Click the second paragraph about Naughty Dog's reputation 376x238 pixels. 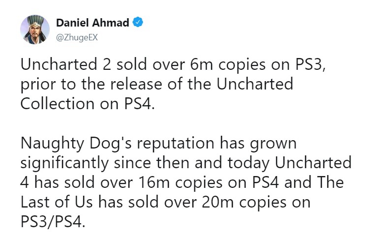[x=186, y=182]
